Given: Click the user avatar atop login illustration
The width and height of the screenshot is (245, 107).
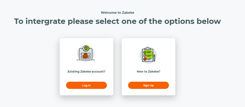Looking at the screenshot, I should 86,49.
